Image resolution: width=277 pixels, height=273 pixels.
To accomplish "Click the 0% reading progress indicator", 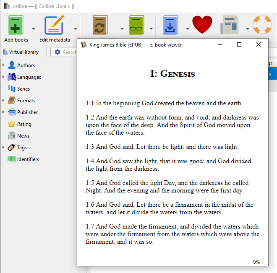I will point(256,262).
